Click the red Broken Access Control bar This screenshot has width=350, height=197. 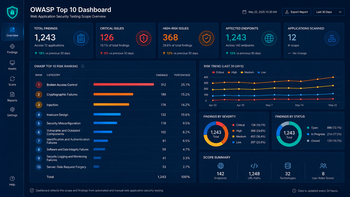pos(124,84)
